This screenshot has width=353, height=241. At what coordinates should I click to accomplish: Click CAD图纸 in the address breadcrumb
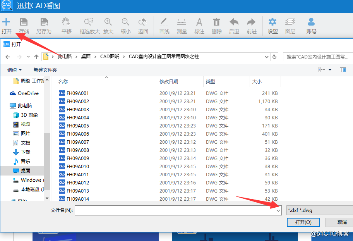click(110, 56)
